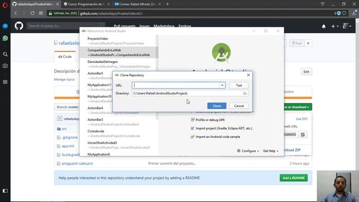The width and height of the screenshot is (359, 202).
Task: Expand the URL dropdown arrow in Clone Repository
Action: [222, 85]
